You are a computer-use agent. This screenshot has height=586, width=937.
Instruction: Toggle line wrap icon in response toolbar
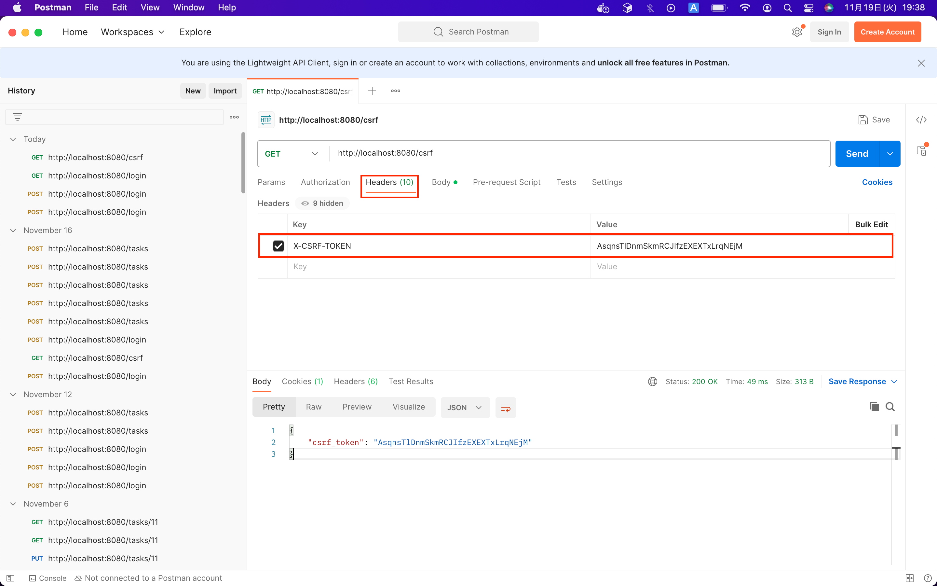tap(506, 407)
